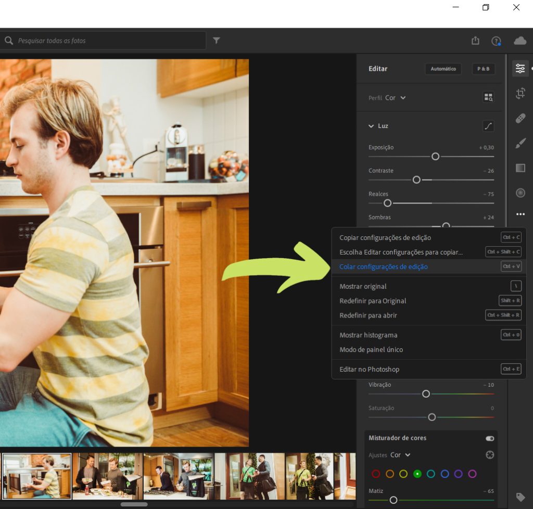This screenshot has height=509, width=533.
Task: Select the Radial Gradient tool
Action: click(x=520, y=193)
